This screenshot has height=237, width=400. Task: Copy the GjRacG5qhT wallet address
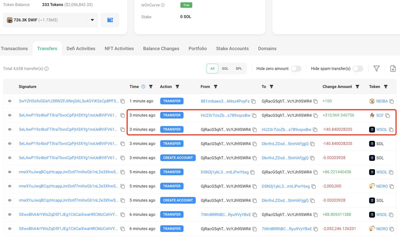point(315,101)
